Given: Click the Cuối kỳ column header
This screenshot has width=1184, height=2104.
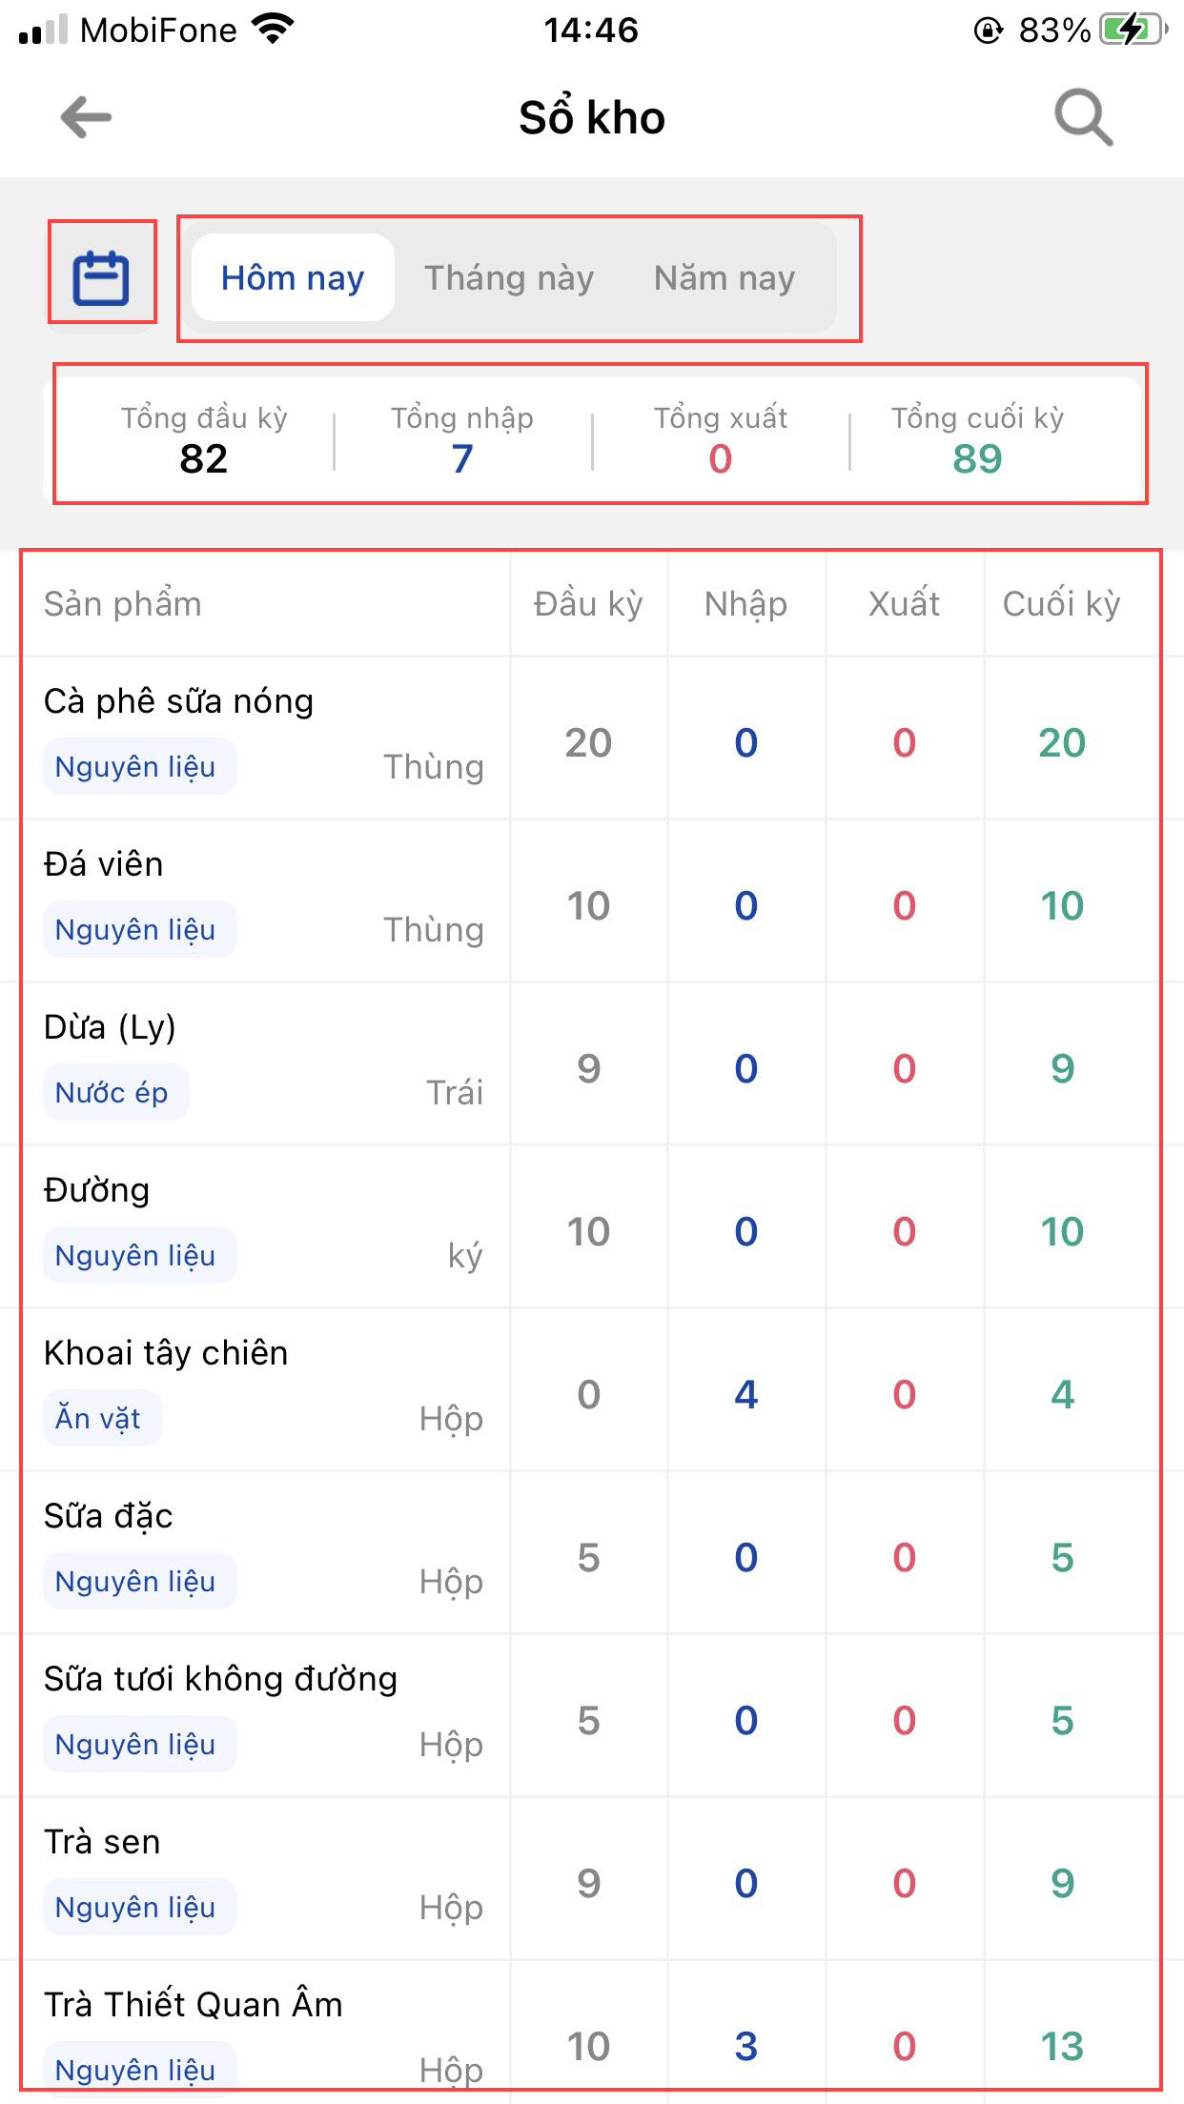Looking at the screenshot, I should pyautogui.click(x=1061, y=604).
